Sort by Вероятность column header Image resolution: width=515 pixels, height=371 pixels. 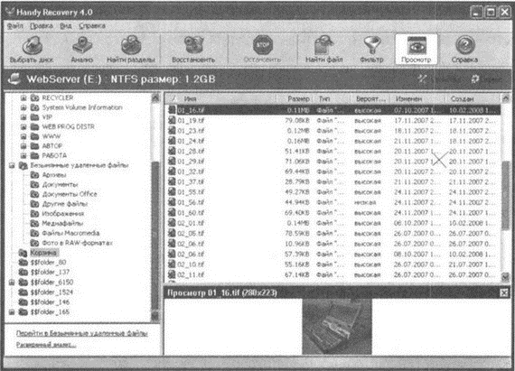[370, 98]
